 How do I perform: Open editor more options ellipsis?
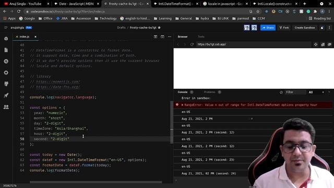(170, 37)
